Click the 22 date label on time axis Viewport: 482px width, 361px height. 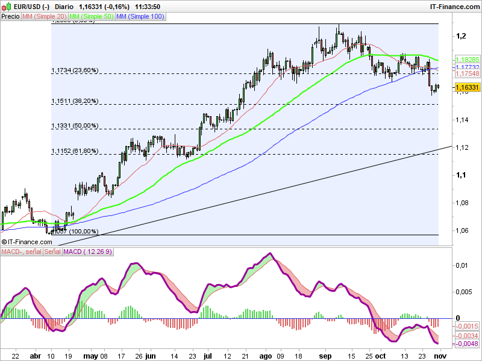(15, 356)
